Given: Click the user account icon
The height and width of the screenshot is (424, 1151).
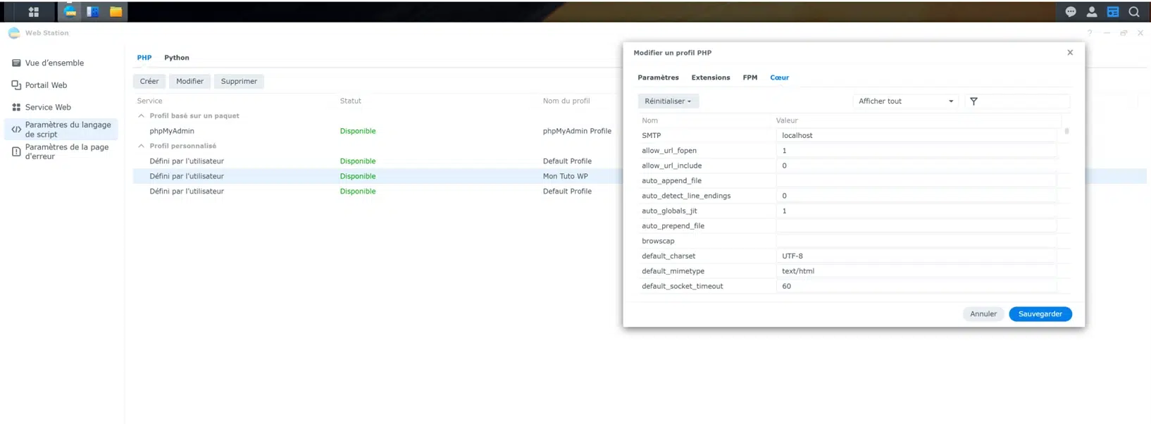Looking at the screenshot, I should pos(1092,12).
